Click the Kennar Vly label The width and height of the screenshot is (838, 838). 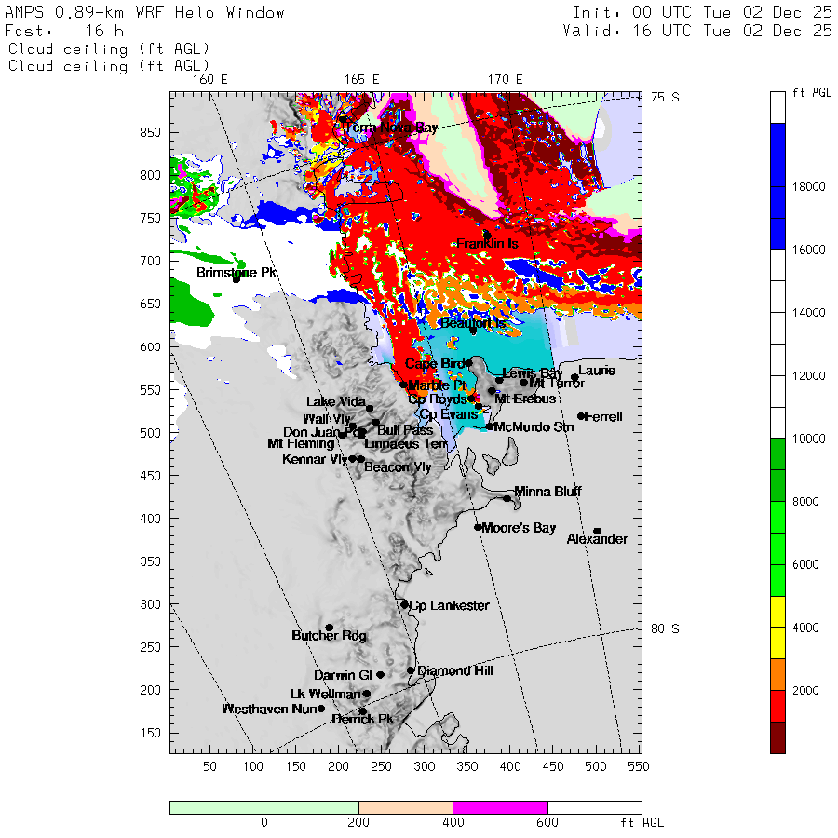[x=315, y=459]
